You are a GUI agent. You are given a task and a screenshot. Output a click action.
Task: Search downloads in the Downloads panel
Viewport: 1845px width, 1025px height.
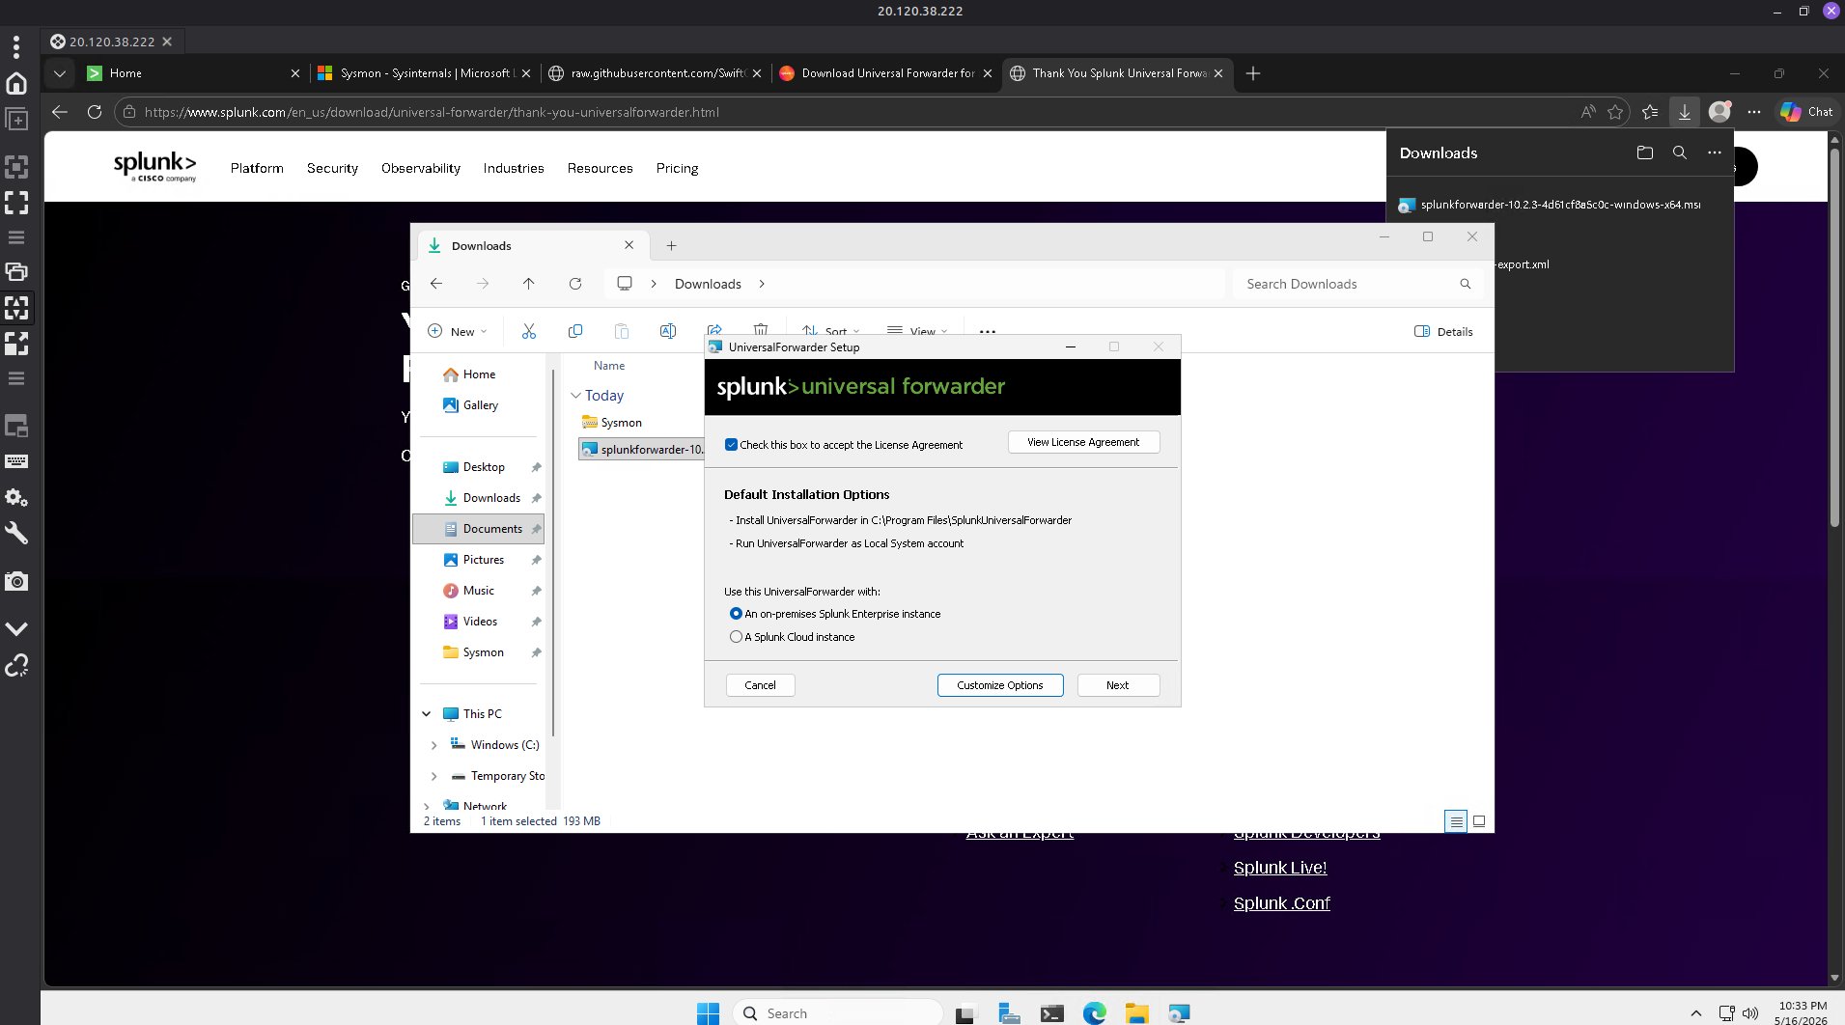(1680, 152)
